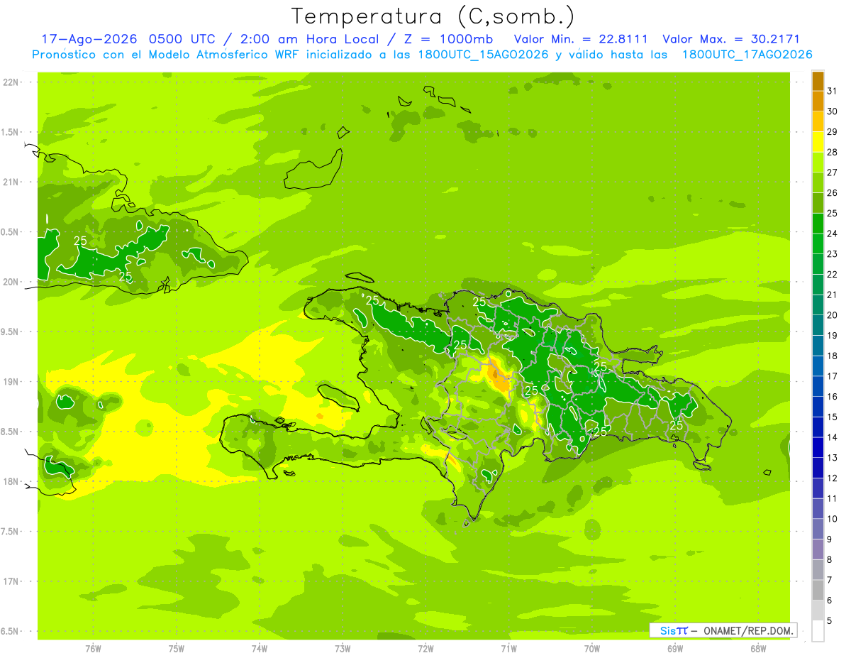Select legend value 26 on the colorbar
The width and height of the screenshot is (851, 658).
[x=832, y=193]
